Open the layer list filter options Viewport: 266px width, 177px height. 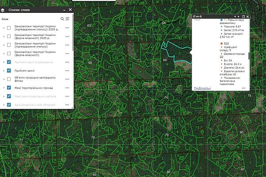click(67, 19)
